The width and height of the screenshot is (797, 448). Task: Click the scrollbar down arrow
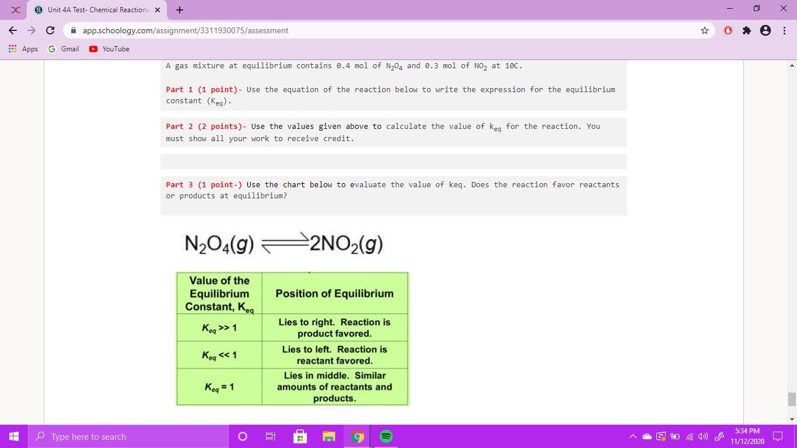pyautogui.click(x=792, y=419)
